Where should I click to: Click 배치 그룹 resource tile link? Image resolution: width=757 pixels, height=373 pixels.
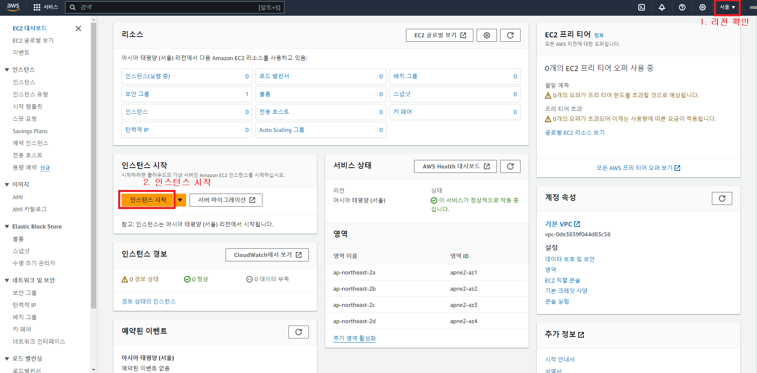click(406, 76)
